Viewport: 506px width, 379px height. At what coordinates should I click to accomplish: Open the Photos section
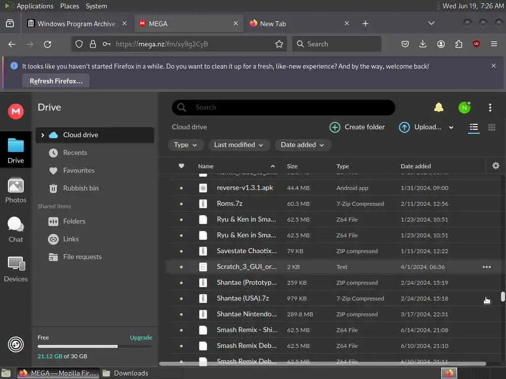(x=15, y=190)
